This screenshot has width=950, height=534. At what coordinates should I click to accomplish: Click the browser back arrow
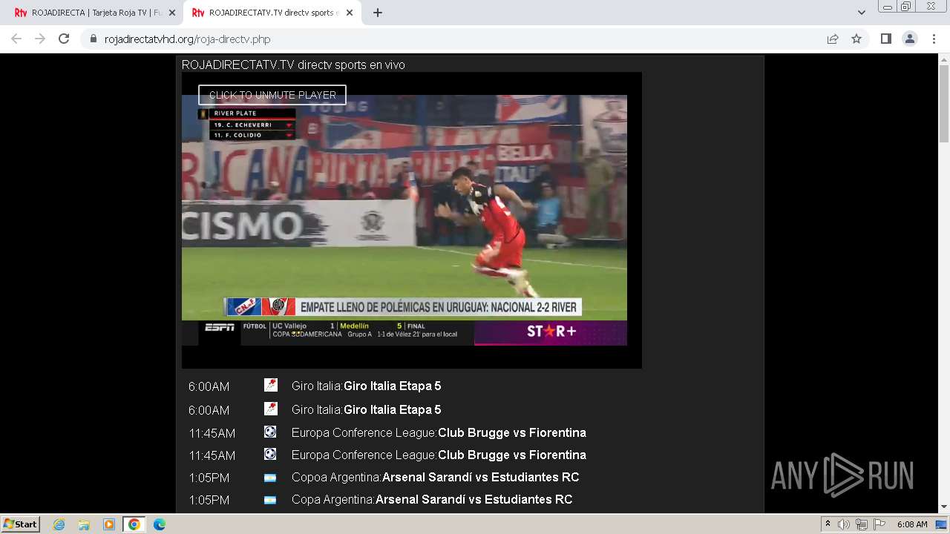(x=16, y=39)
